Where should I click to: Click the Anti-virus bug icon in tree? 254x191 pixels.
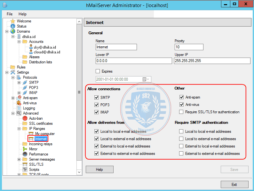tap(19, 103)
